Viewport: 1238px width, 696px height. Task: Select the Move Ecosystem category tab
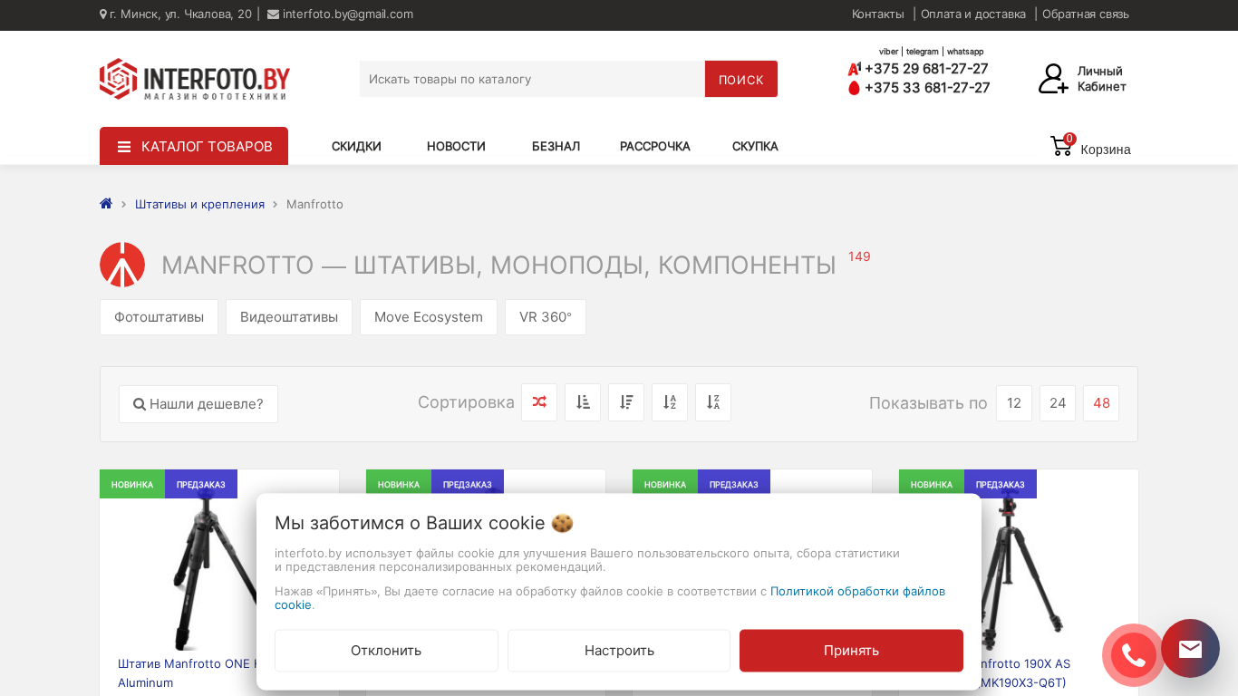coord(429,317)
